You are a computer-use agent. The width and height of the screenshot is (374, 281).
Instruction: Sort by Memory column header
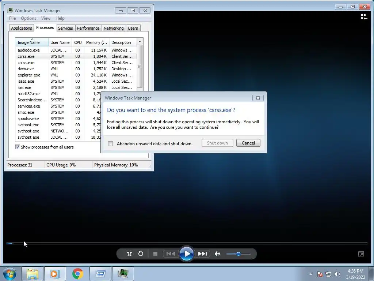coord(96,42)
